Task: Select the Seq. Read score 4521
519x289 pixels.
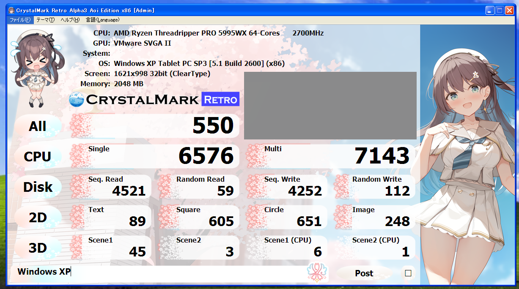Action: (x=129, y=191)
